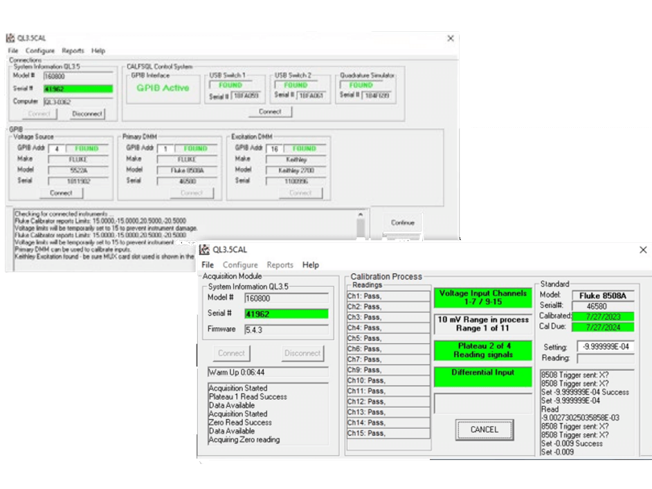
Task: Click the Setting field in the Standard panel
Action: click(x=606, y=347)
